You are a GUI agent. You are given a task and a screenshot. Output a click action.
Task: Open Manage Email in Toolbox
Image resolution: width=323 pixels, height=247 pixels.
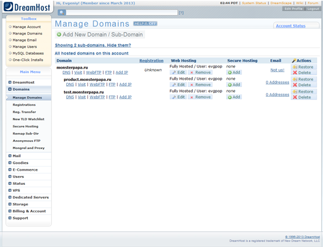pyautogui.click(x=25, y=40)
